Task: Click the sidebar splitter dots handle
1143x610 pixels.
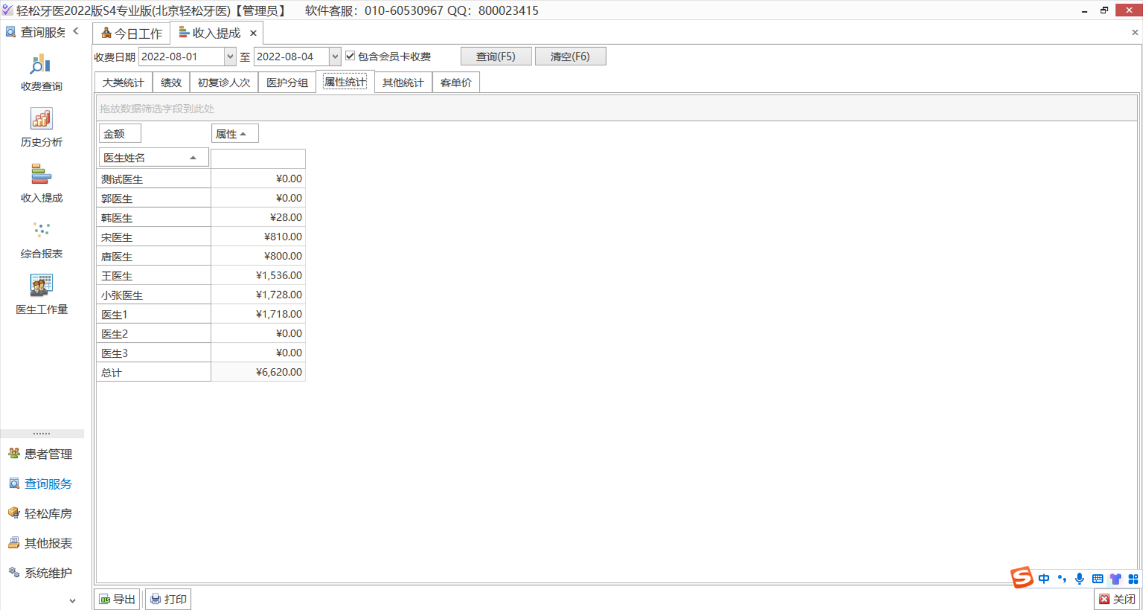Action: [42, 433]
